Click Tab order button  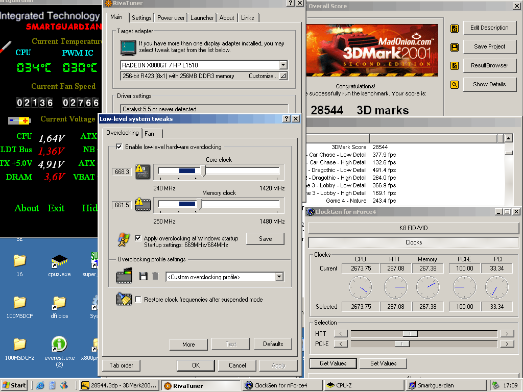click(x=121, y=365)
